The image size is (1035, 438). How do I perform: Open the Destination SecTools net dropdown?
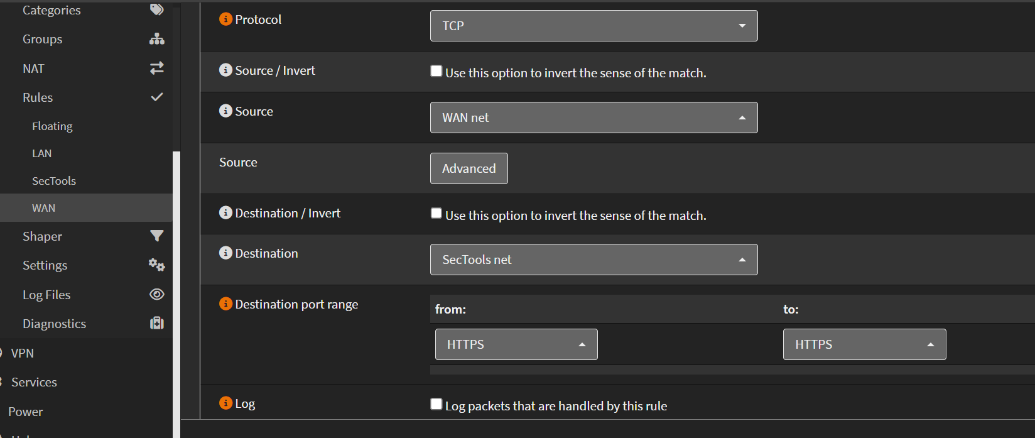coord(593,260)
